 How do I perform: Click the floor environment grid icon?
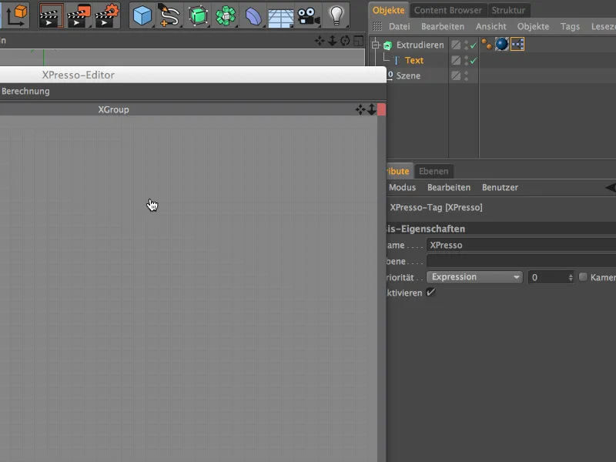click(x=280, y=17)
